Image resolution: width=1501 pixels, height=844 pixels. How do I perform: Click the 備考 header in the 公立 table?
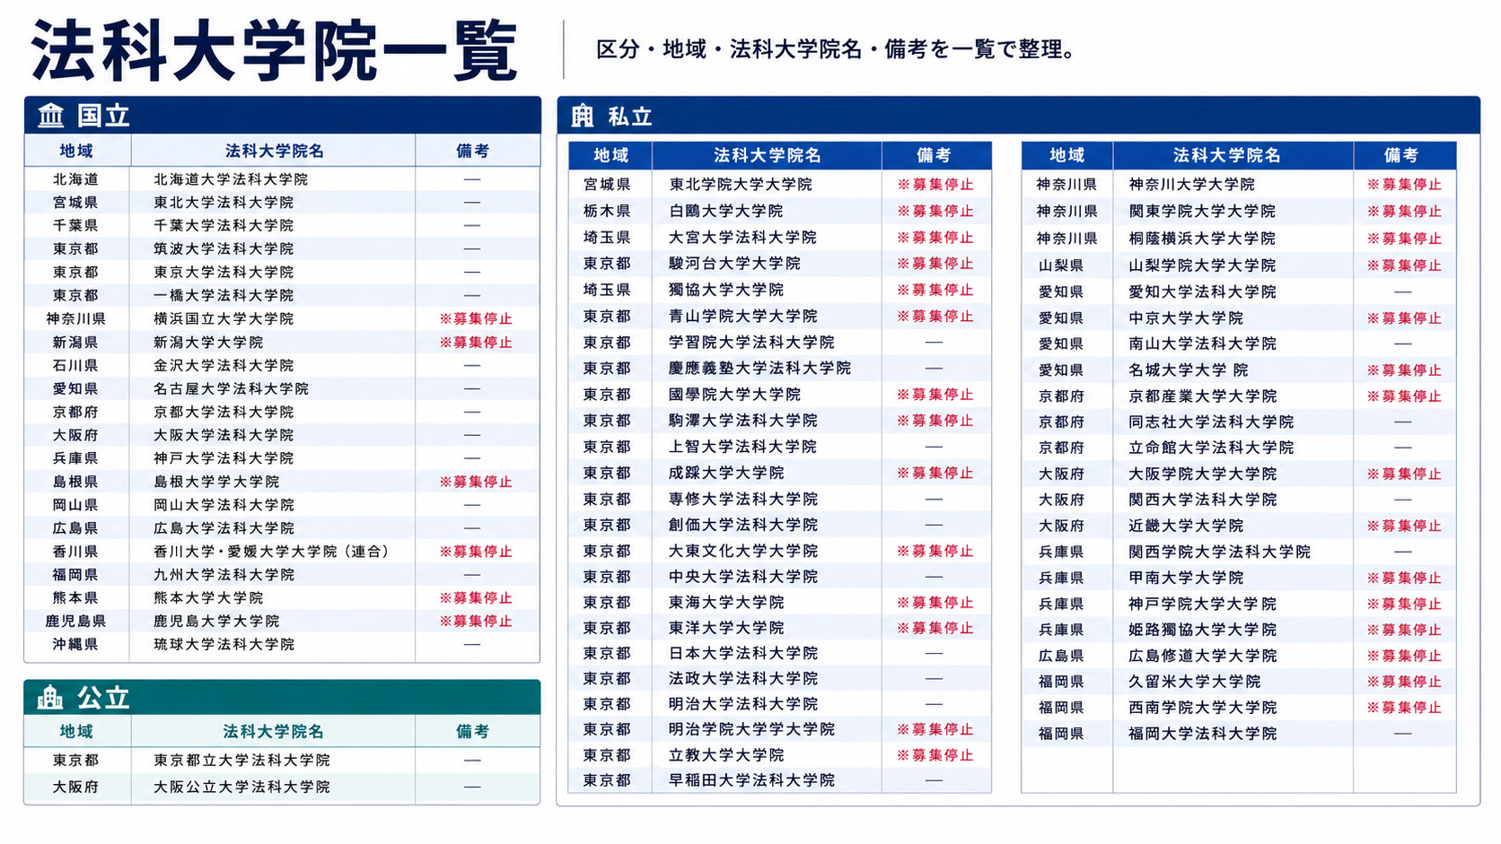[x=472, y=731]
